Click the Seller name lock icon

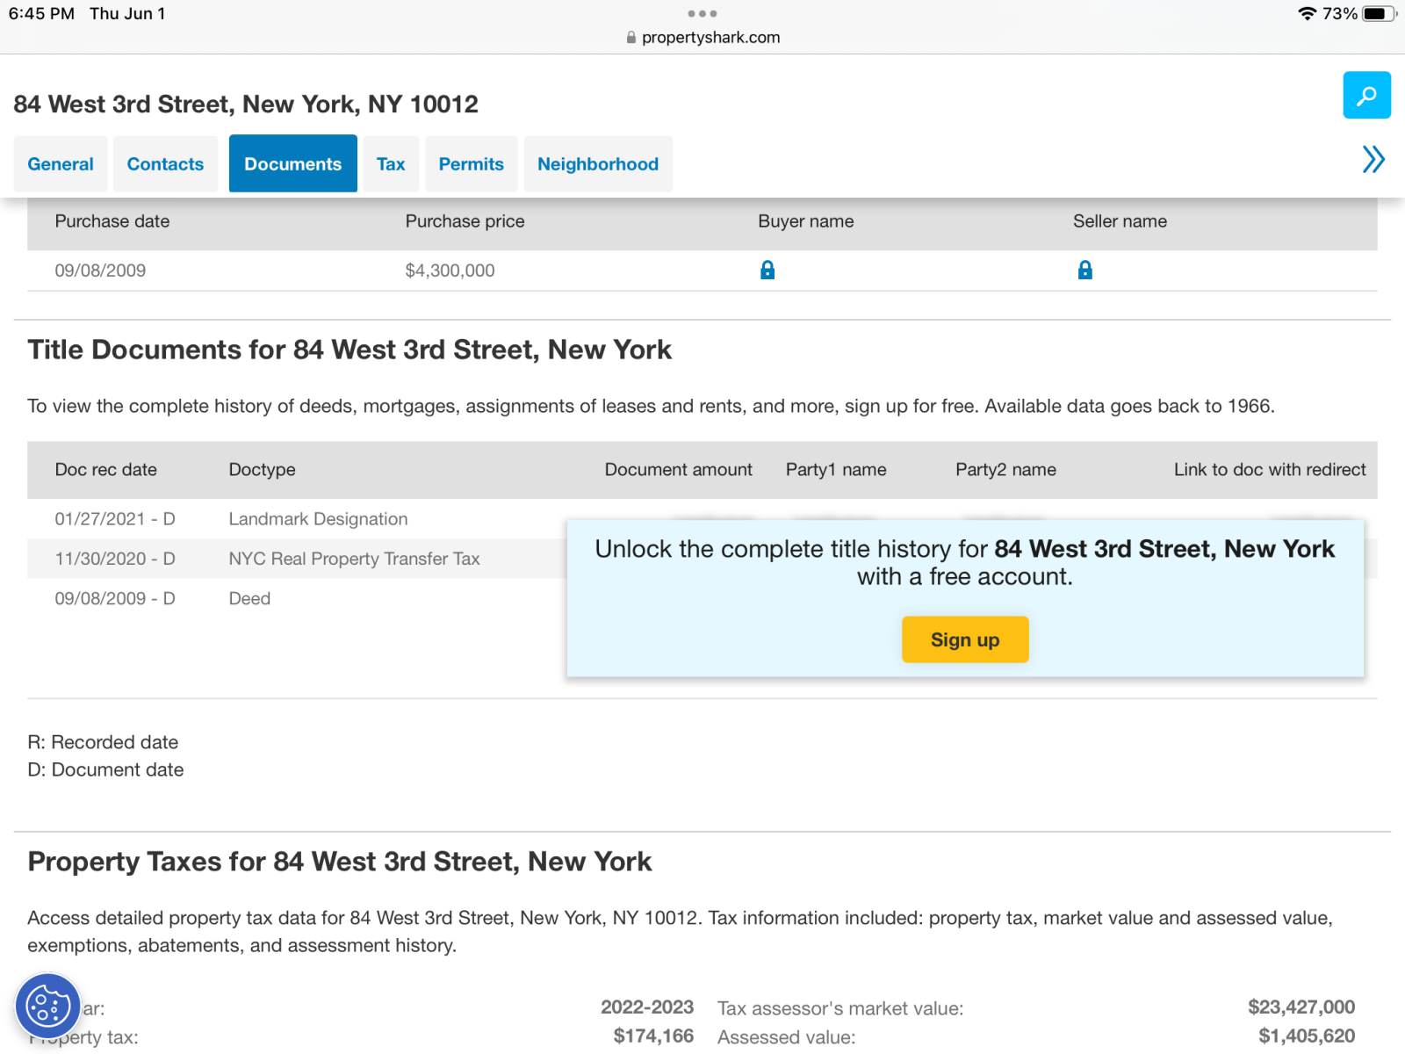point(1084,270)
